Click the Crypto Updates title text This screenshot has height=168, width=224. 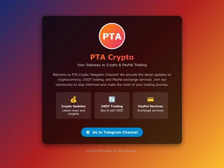point(73,106)
